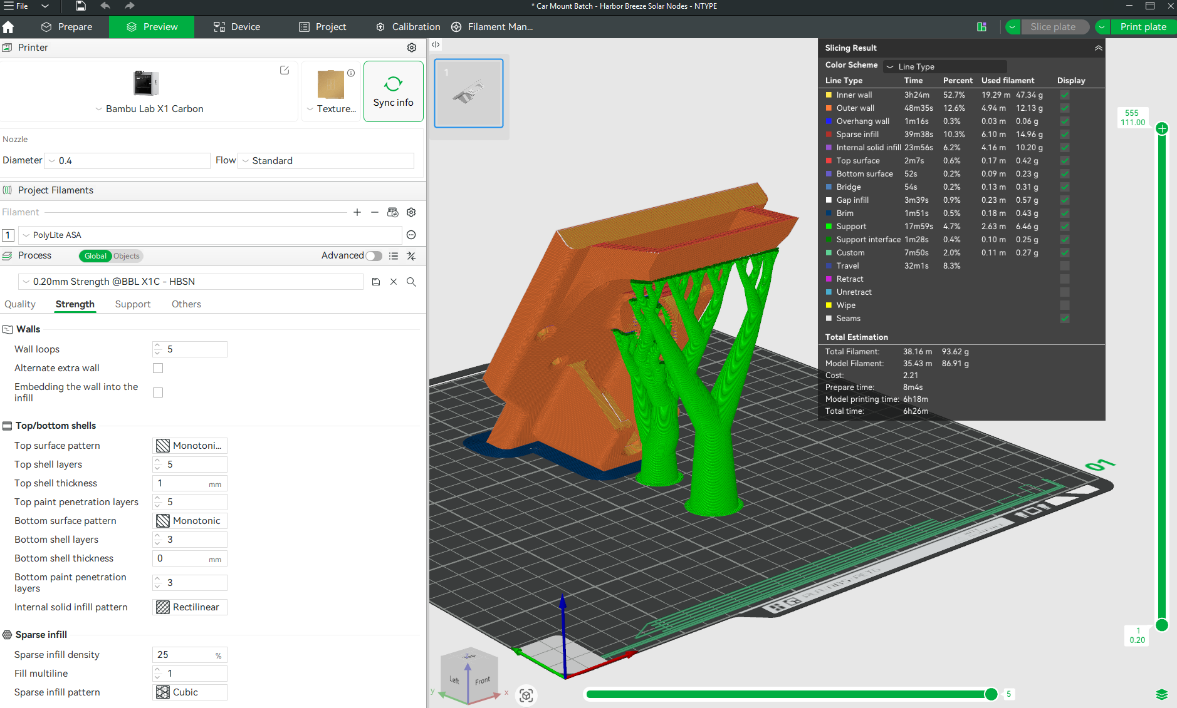
Task: Open the 0.20mm Strength process preset dropdown
Action: tap(191, 282)
